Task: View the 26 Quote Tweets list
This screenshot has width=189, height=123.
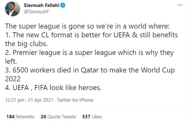Action: [x=58, y=117]
